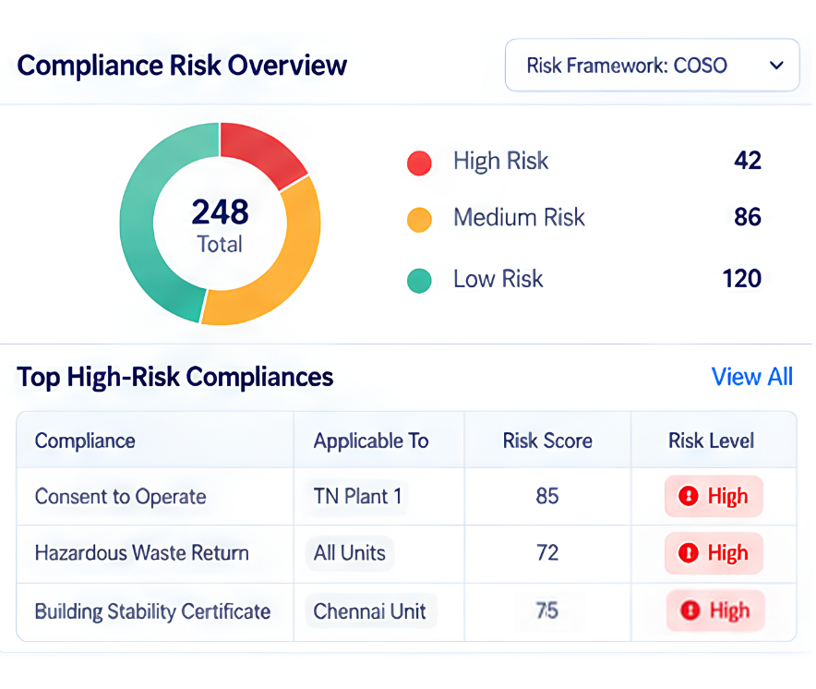Click the High Risk legend label

500,161
